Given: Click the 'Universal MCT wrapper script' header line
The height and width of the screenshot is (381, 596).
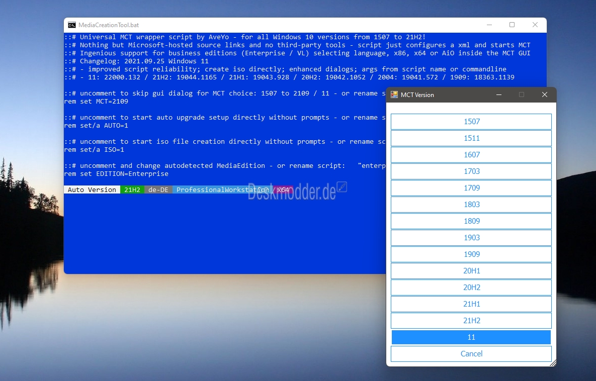Looking at the screenshot, I should (245, 37).
